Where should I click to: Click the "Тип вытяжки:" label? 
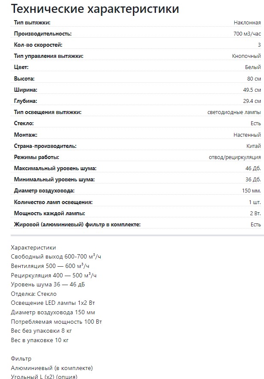click(x=32, y=23)
